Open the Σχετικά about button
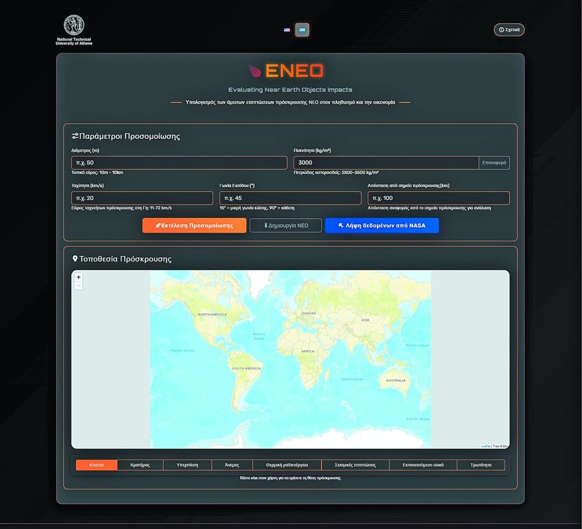This screenshot has height=529, width=582. pos(509,30)
